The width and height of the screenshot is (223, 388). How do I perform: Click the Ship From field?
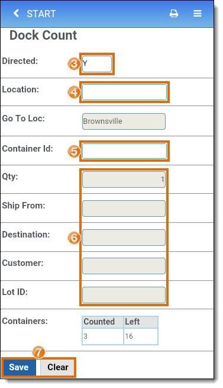point(124,209)
